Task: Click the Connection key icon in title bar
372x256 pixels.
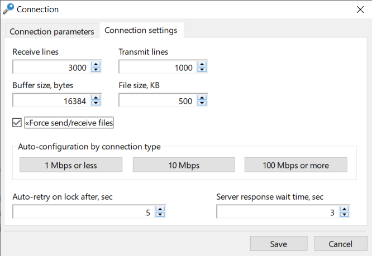Action: (8, 9)
